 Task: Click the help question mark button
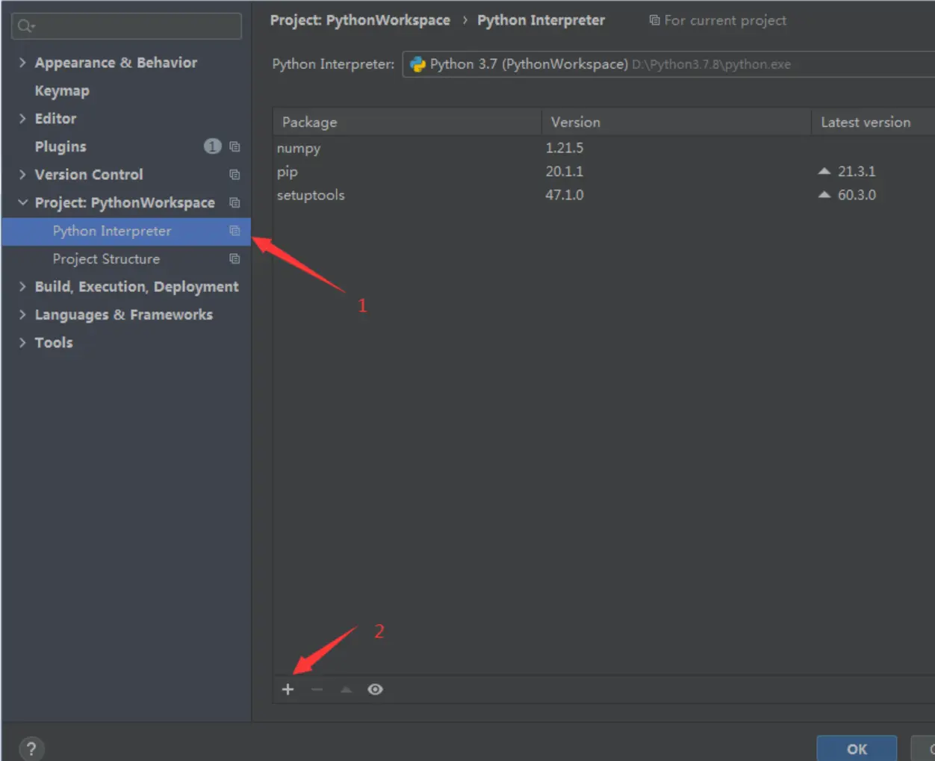click(31, 748)
